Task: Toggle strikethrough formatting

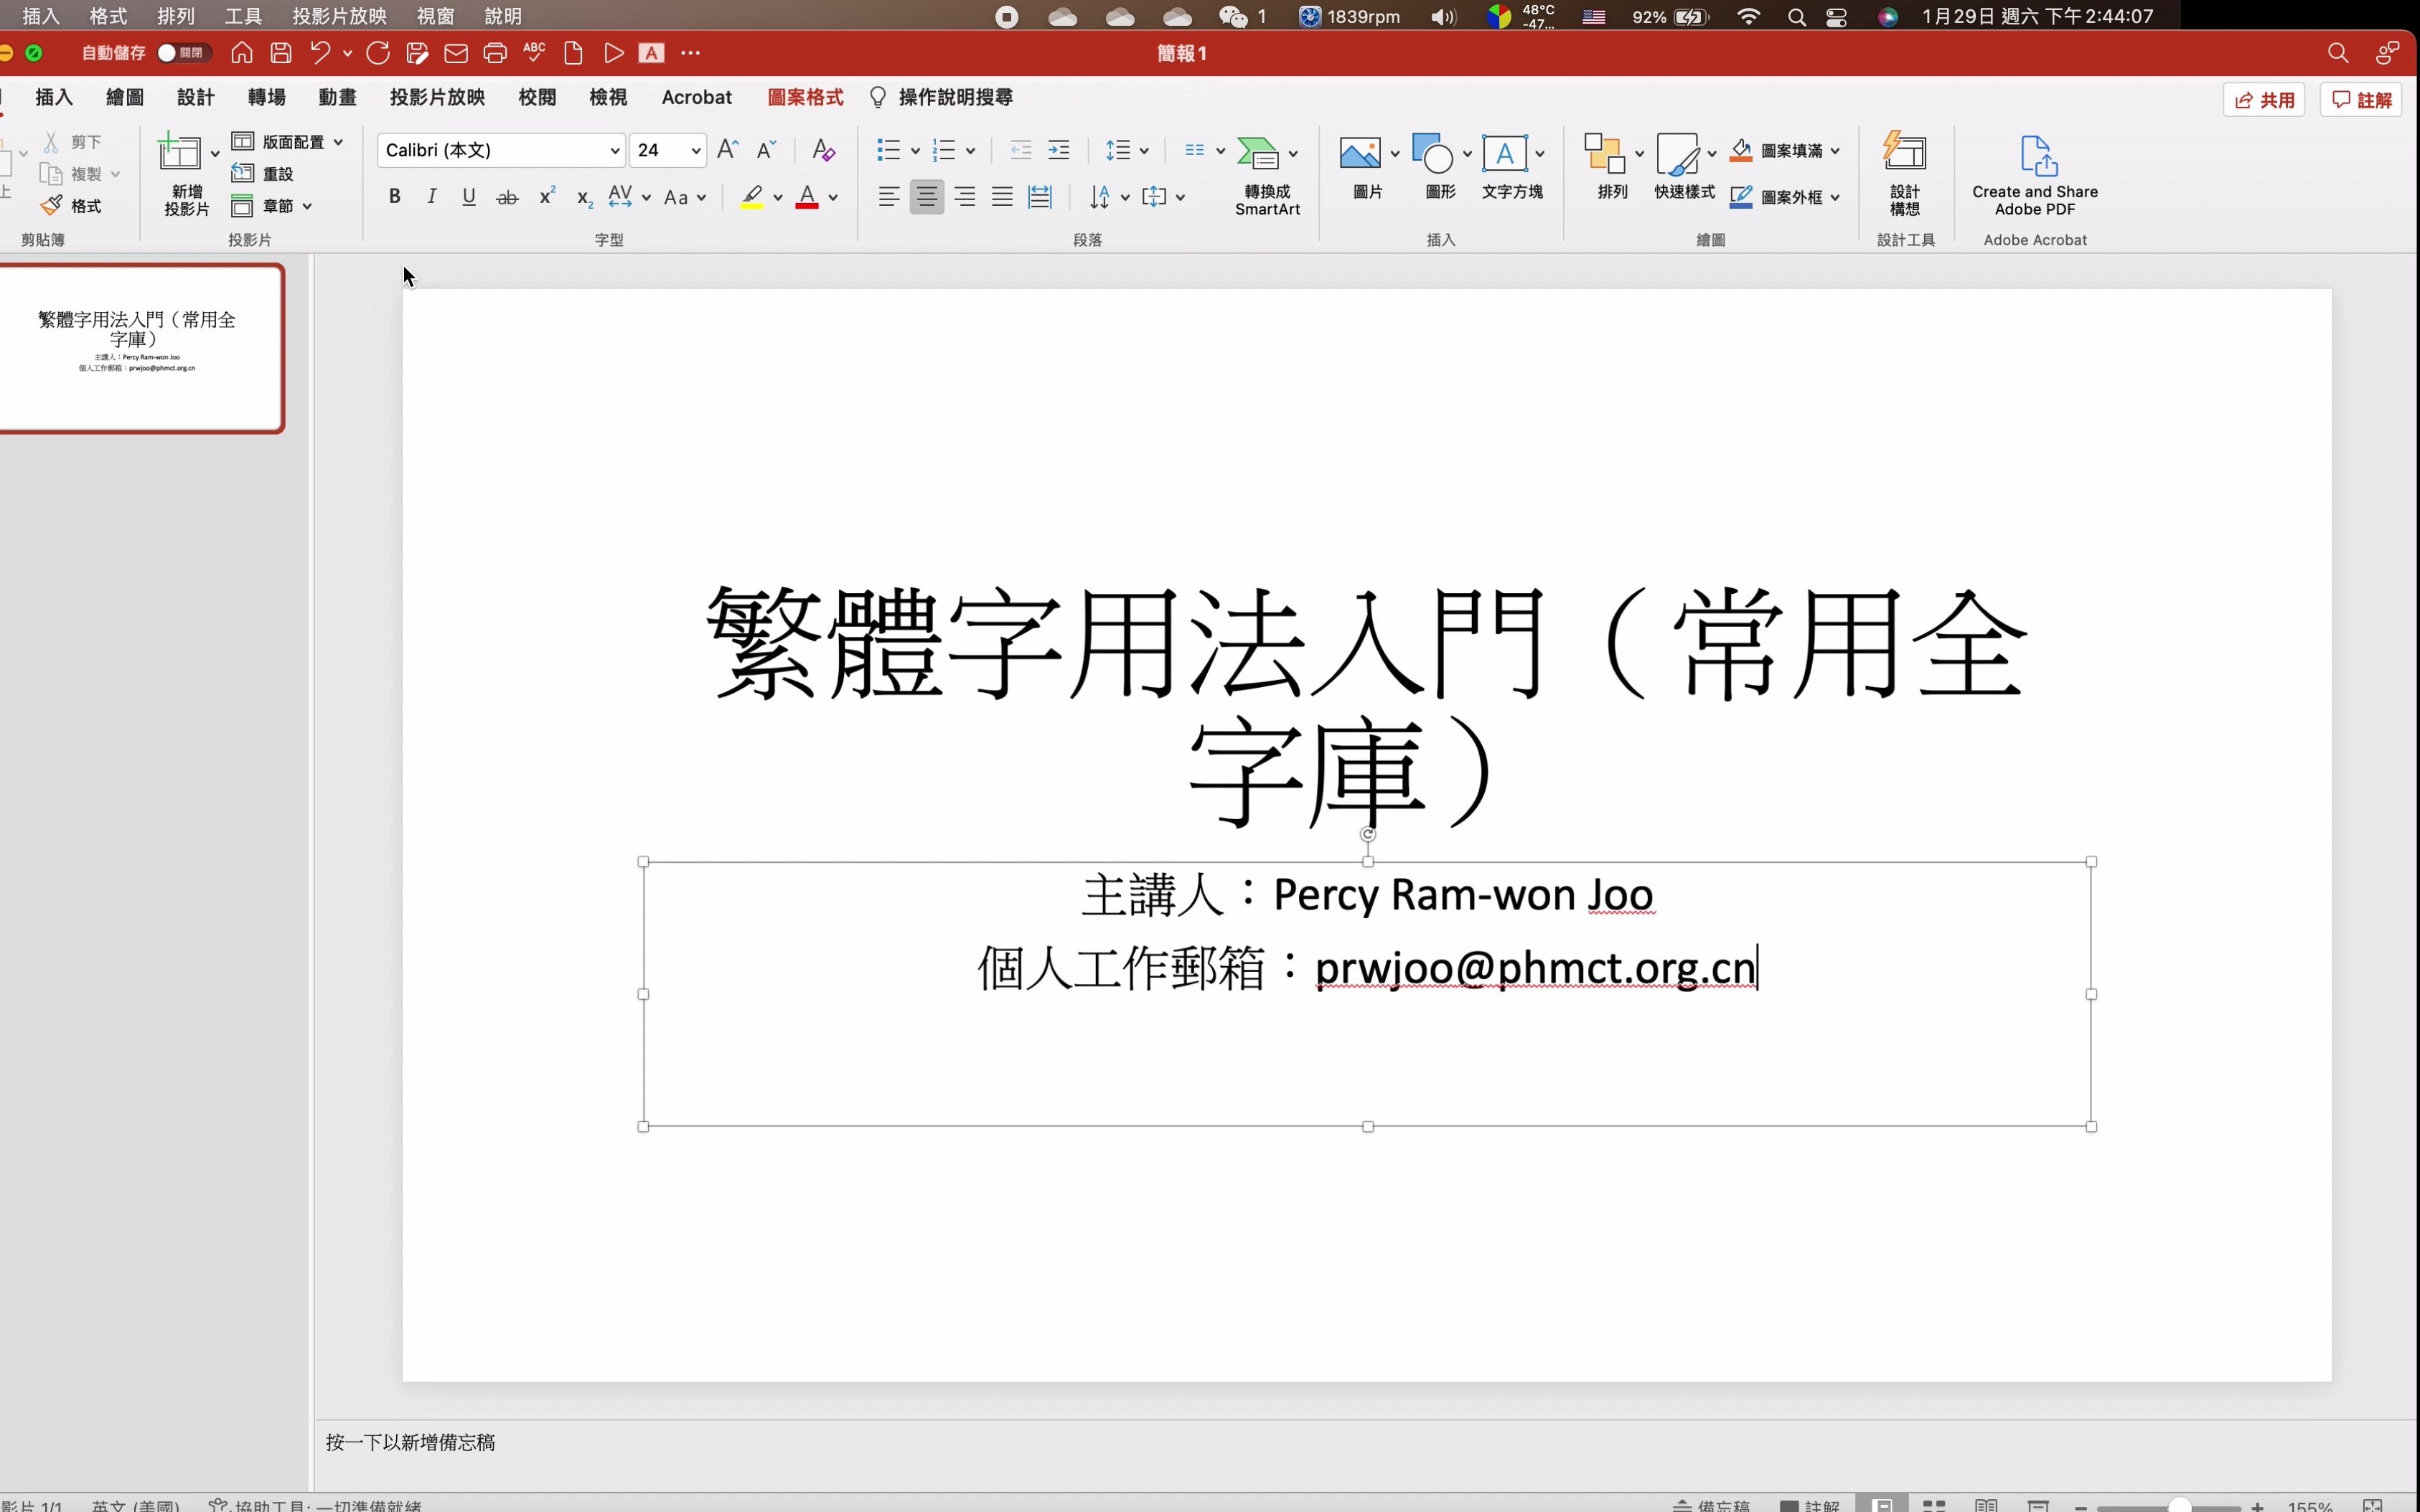Action: pos(507,197)
